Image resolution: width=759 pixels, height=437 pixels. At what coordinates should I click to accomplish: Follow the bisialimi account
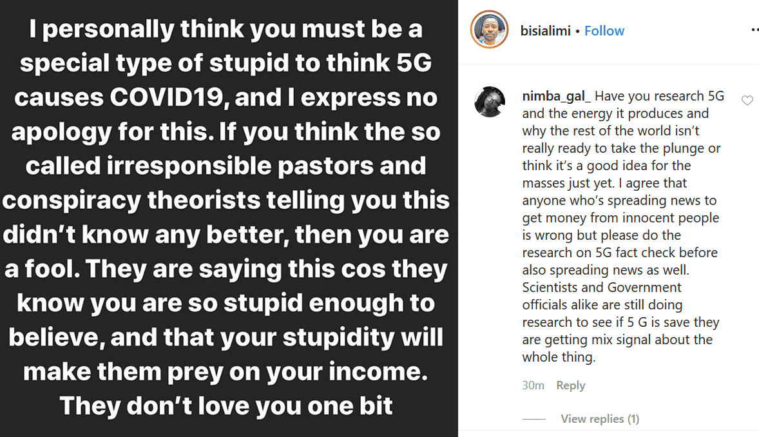604,31
